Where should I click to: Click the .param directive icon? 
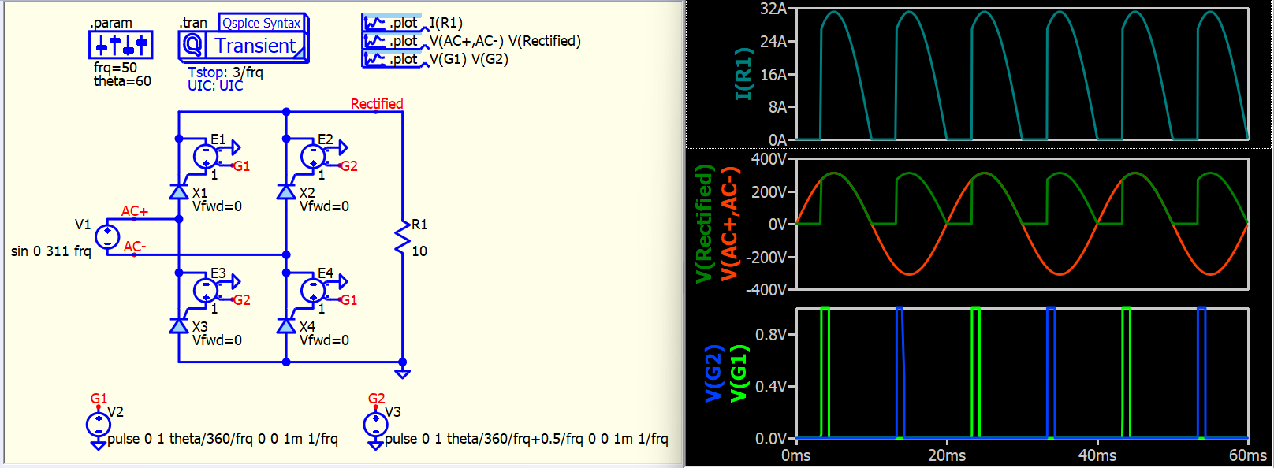(120, 45)
